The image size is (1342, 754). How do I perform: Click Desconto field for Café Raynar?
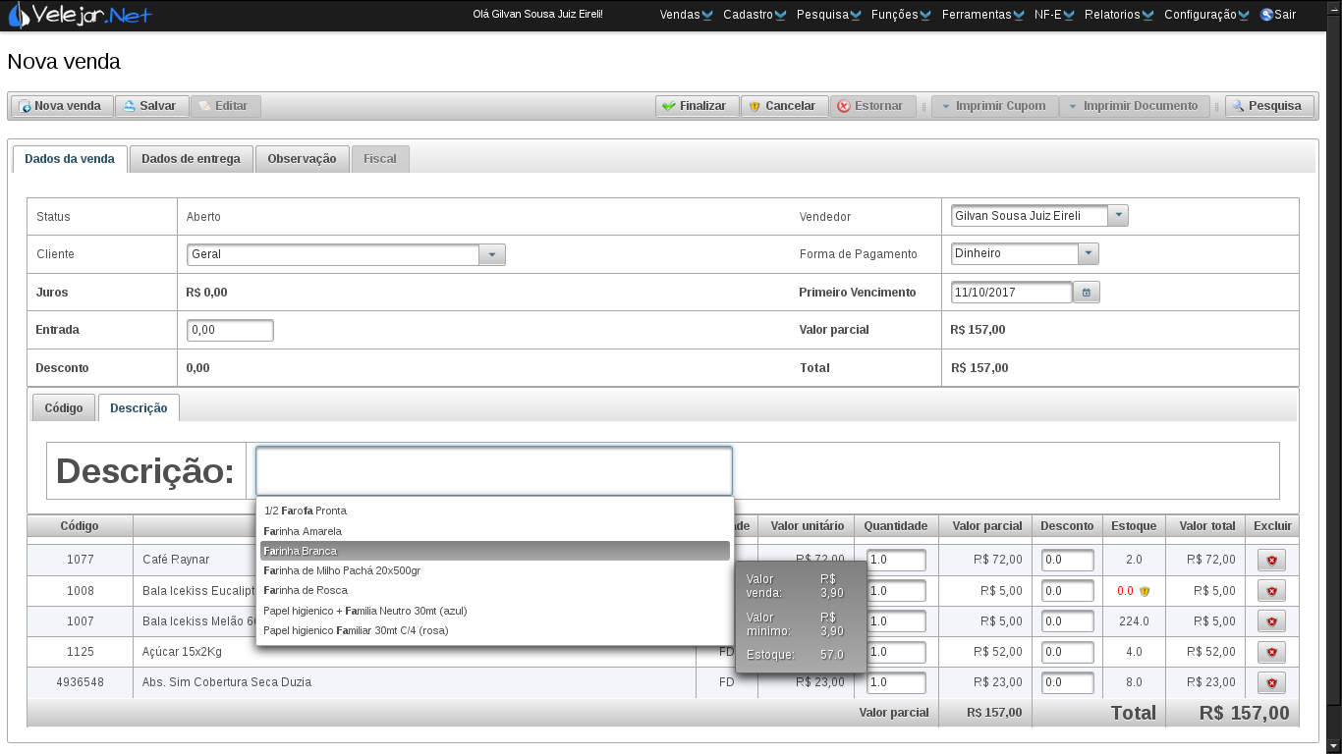(1067, 560)
